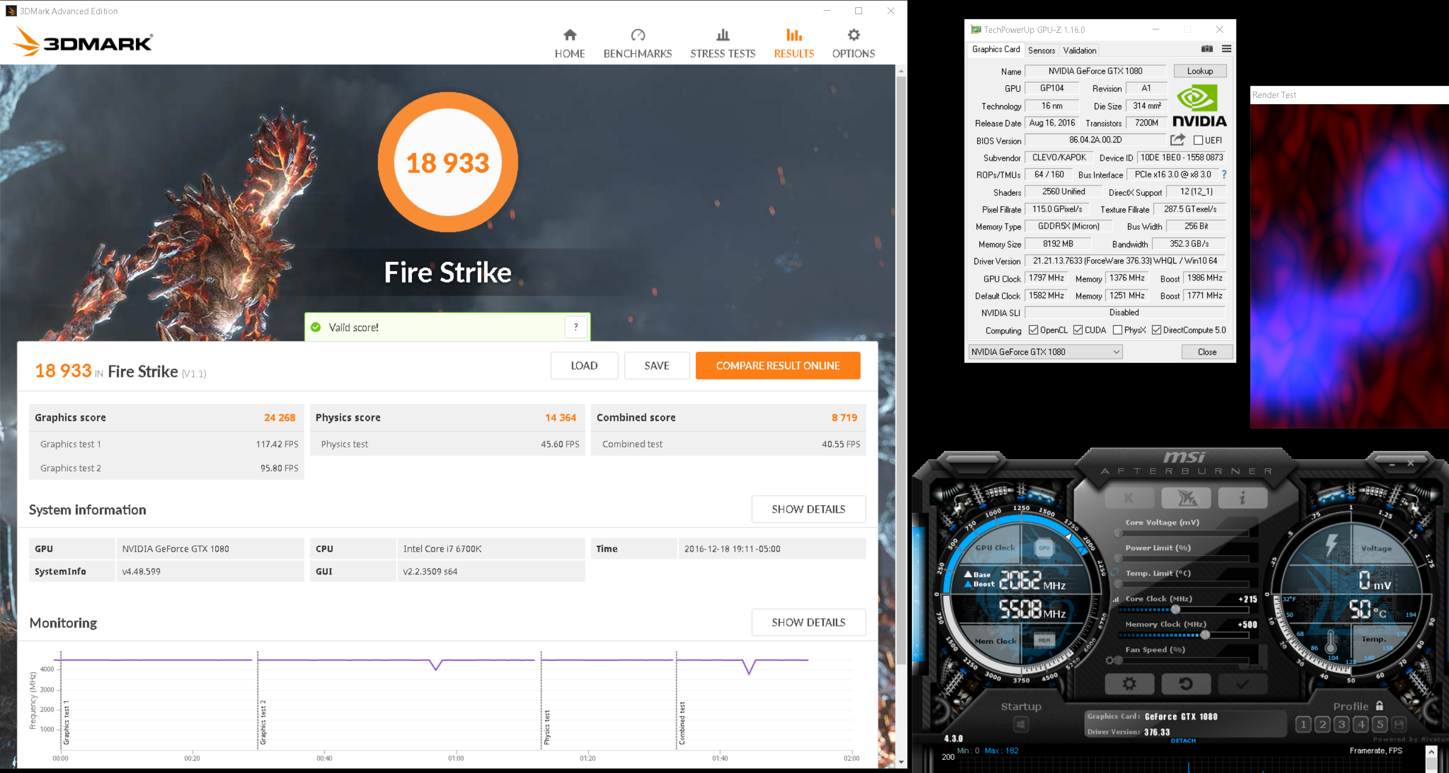Click the SAVE button in 3DMark

[x=657, y=366]
